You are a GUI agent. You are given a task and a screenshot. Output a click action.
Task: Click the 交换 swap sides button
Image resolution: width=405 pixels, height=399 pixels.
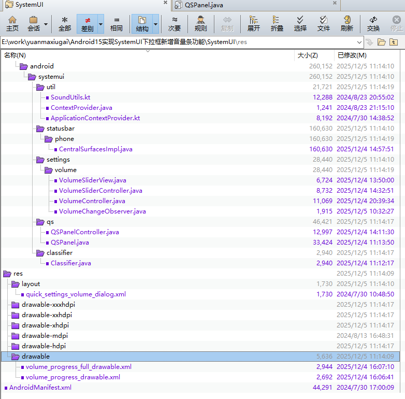coord(373,24)
